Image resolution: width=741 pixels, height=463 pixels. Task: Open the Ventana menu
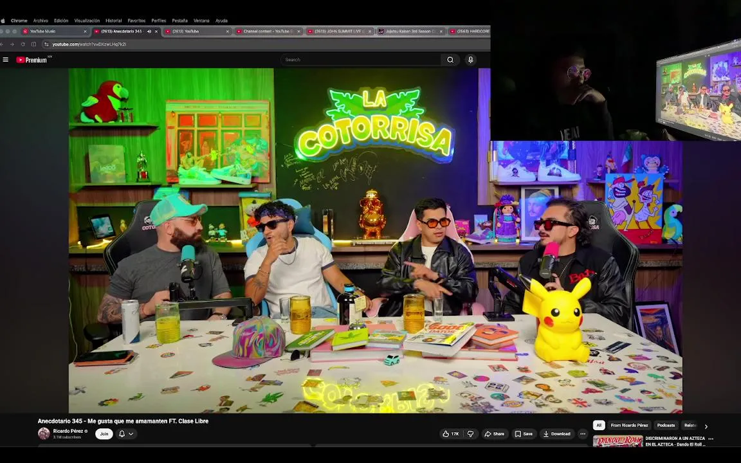[201, 21]
